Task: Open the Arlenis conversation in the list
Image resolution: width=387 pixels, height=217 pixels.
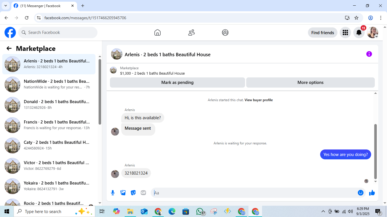Action: tap(49, 64)
